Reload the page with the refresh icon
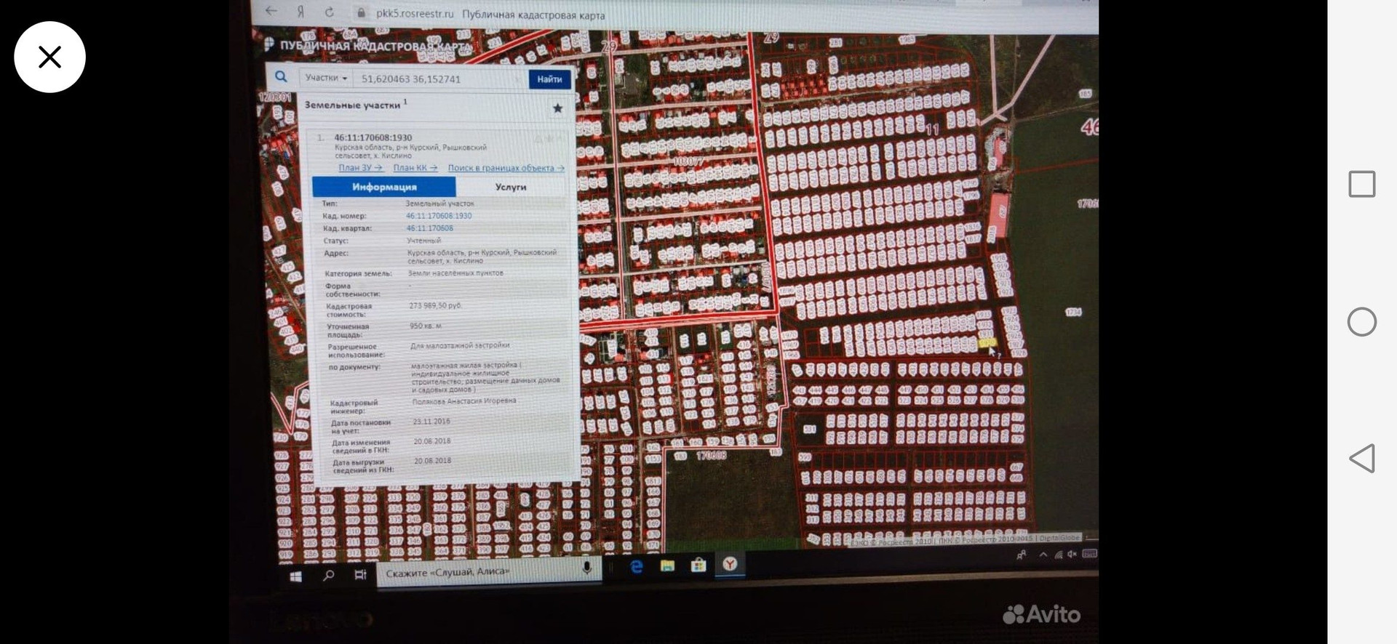 tap(330, 12)
